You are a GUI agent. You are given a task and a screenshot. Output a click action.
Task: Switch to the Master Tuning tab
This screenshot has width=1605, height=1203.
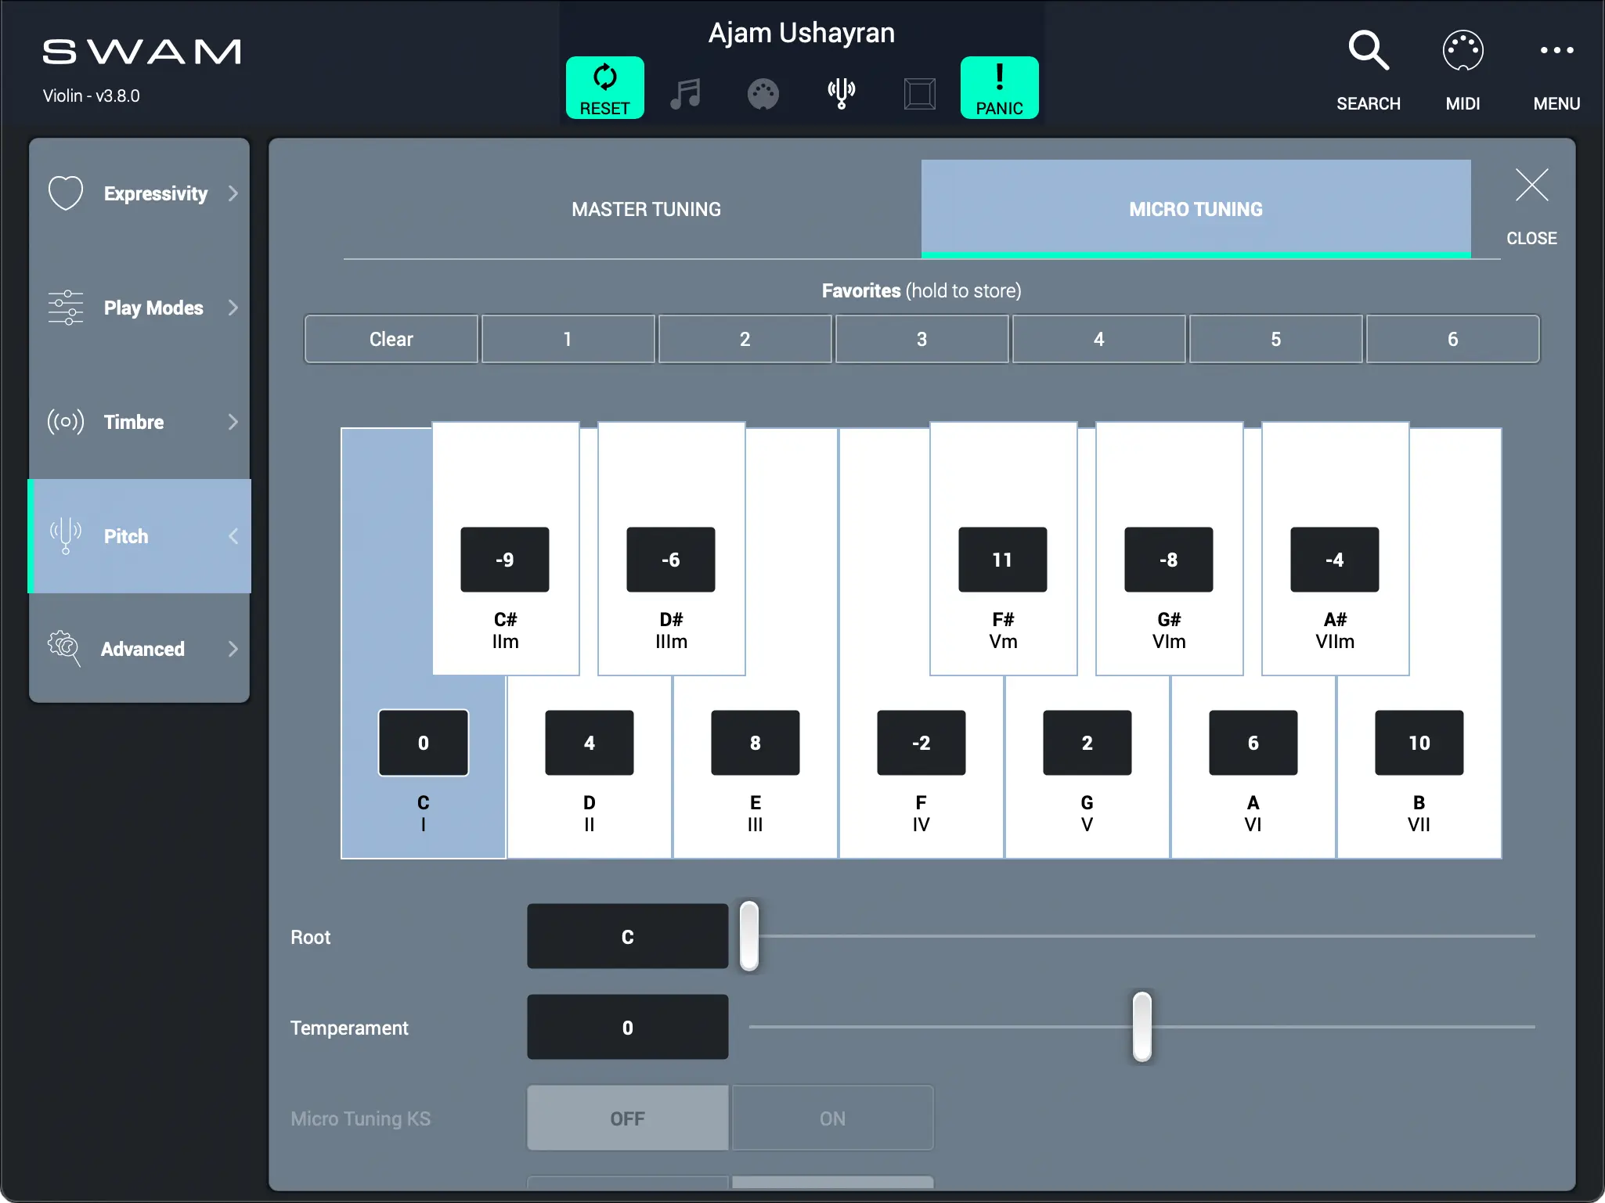coord(645,209)
